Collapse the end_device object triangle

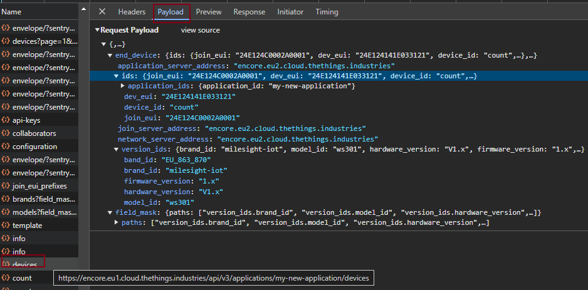coord(110,56)
